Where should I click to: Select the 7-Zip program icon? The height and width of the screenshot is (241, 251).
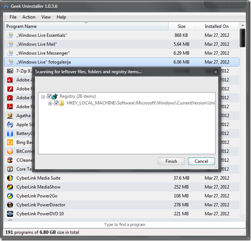[x=10, y=71]
